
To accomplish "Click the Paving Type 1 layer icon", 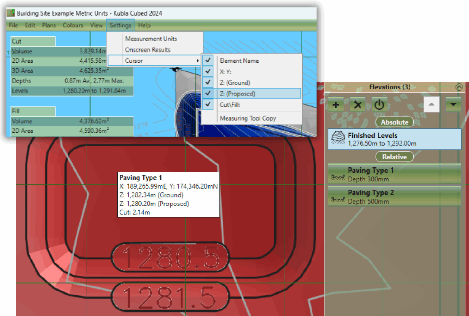I will coord(337,177).
